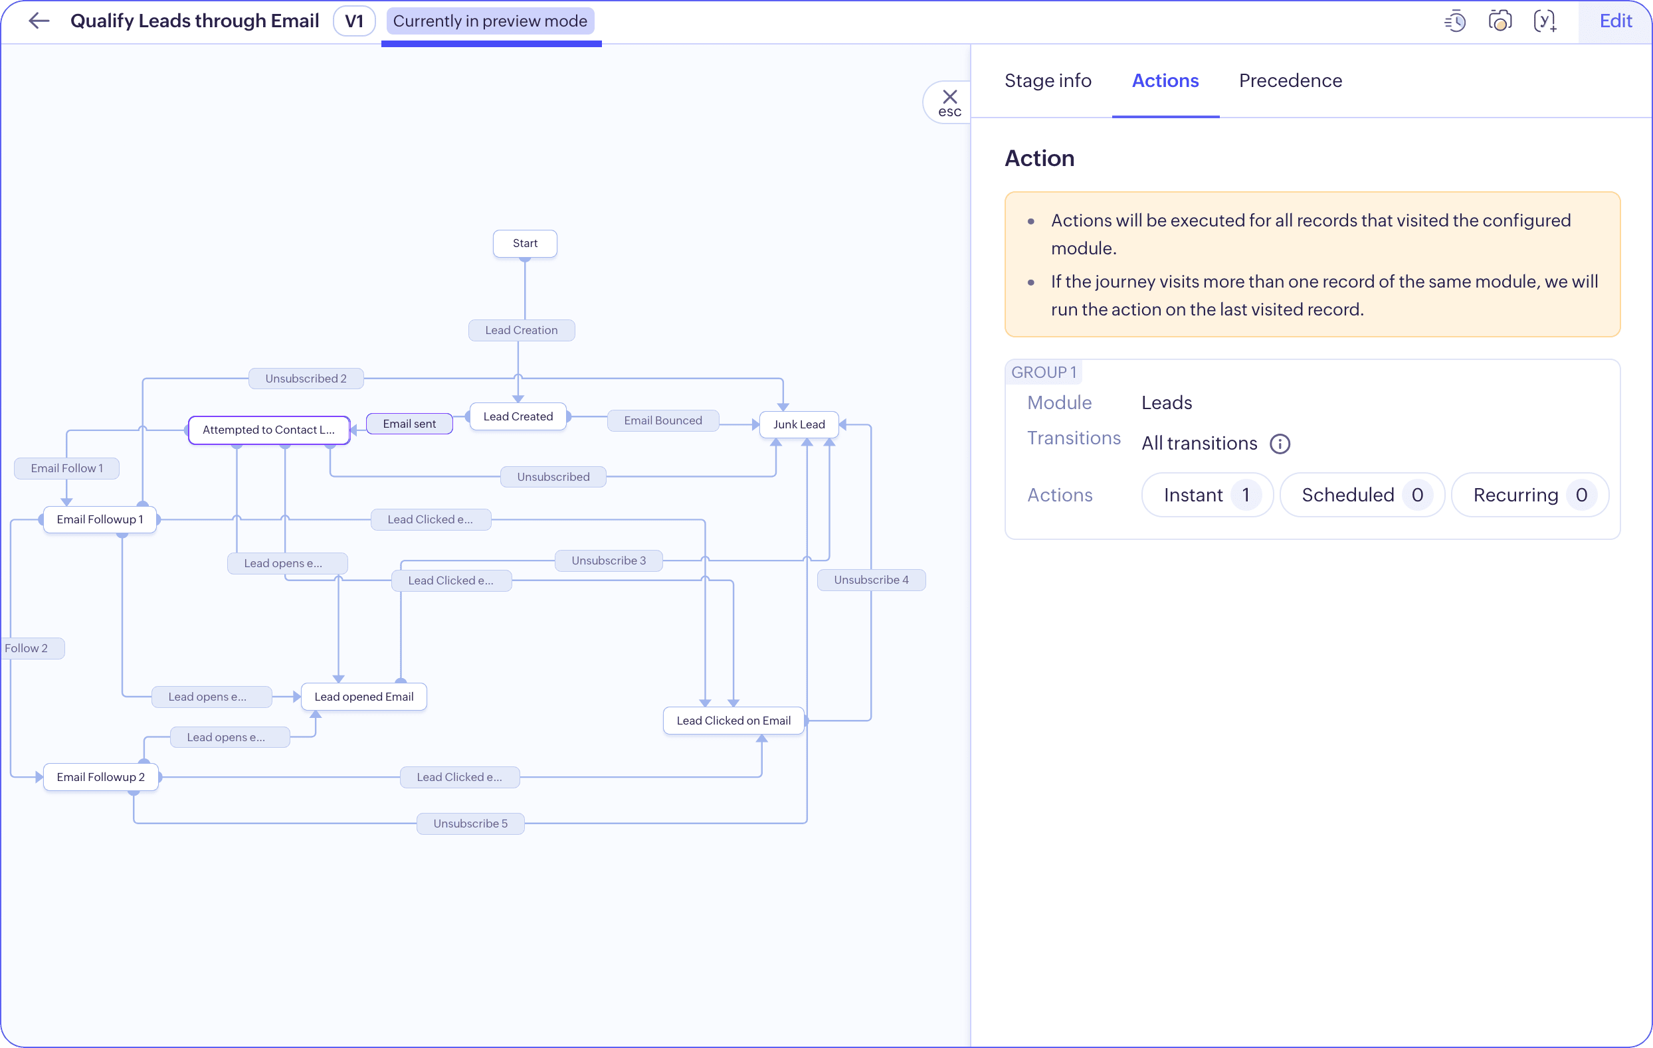
Task: Open the Instant actions pill
Action: (x=1207, y=495)
